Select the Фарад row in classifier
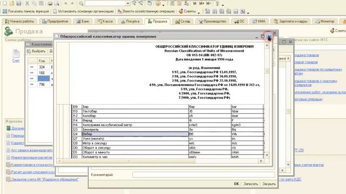Screen dimensions: 346x194 click(167, 120)
